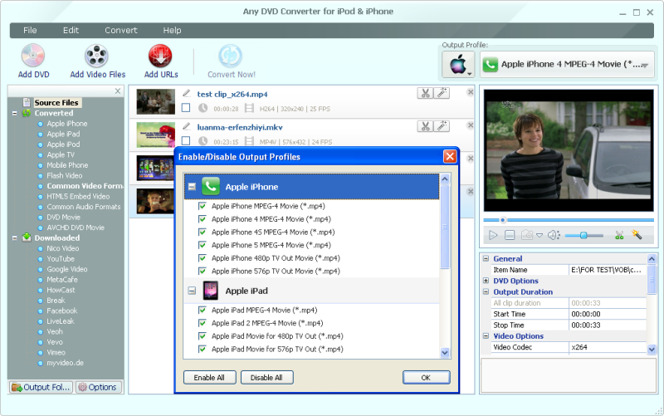This screenshot has width=664, height=416.
Task: Play the preview video
Action: click(x=493, y=235)
